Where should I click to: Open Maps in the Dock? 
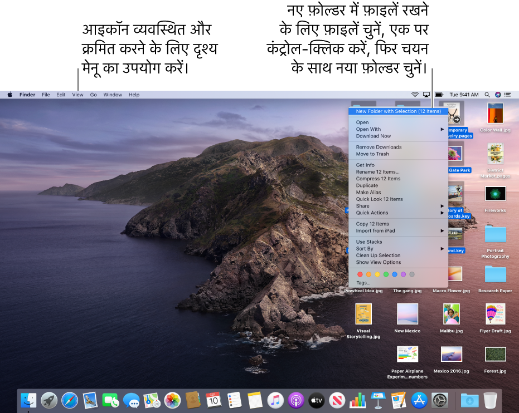[x=152, y=400]
